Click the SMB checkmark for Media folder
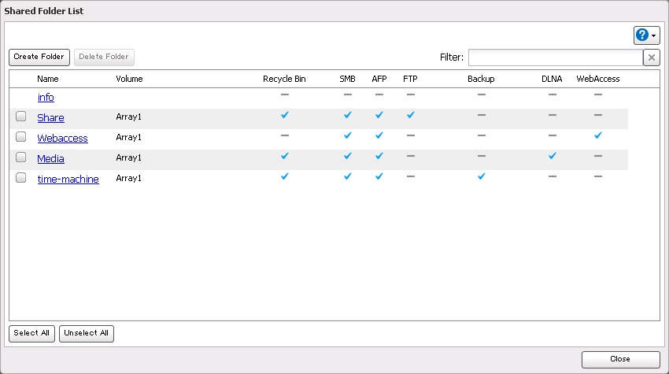The height and width of the screenshot is (374, 669). (347, 156)
